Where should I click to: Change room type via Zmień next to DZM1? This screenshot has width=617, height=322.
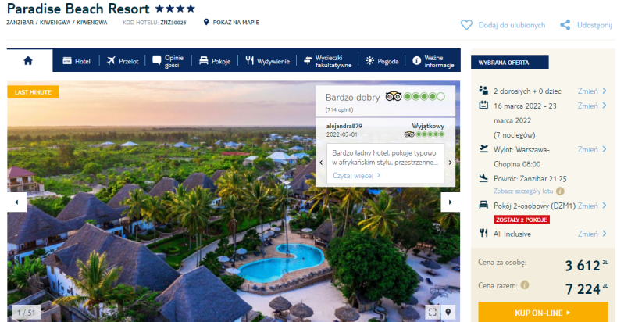[592, 206]
